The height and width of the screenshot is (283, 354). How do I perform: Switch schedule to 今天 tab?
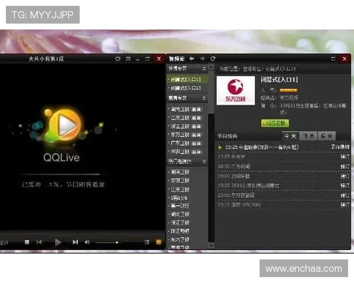[x=290, y=136]
